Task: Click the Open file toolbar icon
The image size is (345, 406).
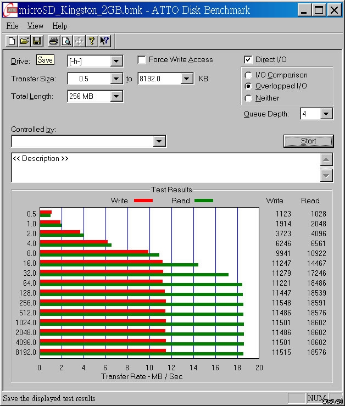Action: pos(24,41)
